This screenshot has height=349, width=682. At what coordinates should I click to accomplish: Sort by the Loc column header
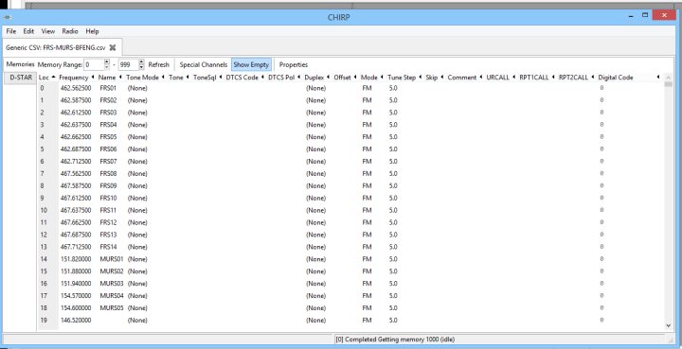[47, 78]
